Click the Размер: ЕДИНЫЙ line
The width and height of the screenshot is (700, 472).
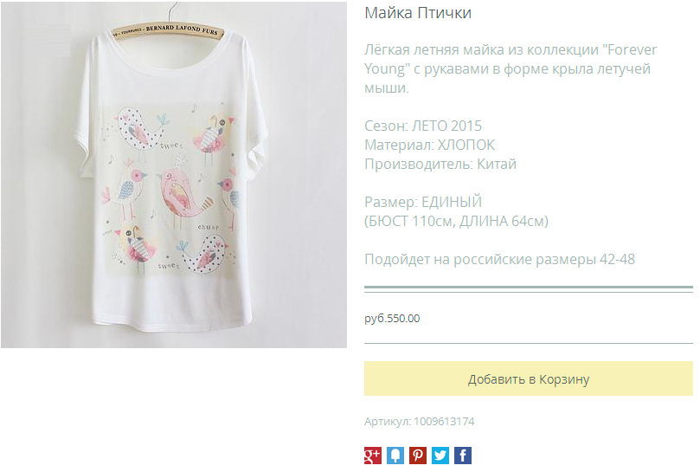[x=423, y=202]
